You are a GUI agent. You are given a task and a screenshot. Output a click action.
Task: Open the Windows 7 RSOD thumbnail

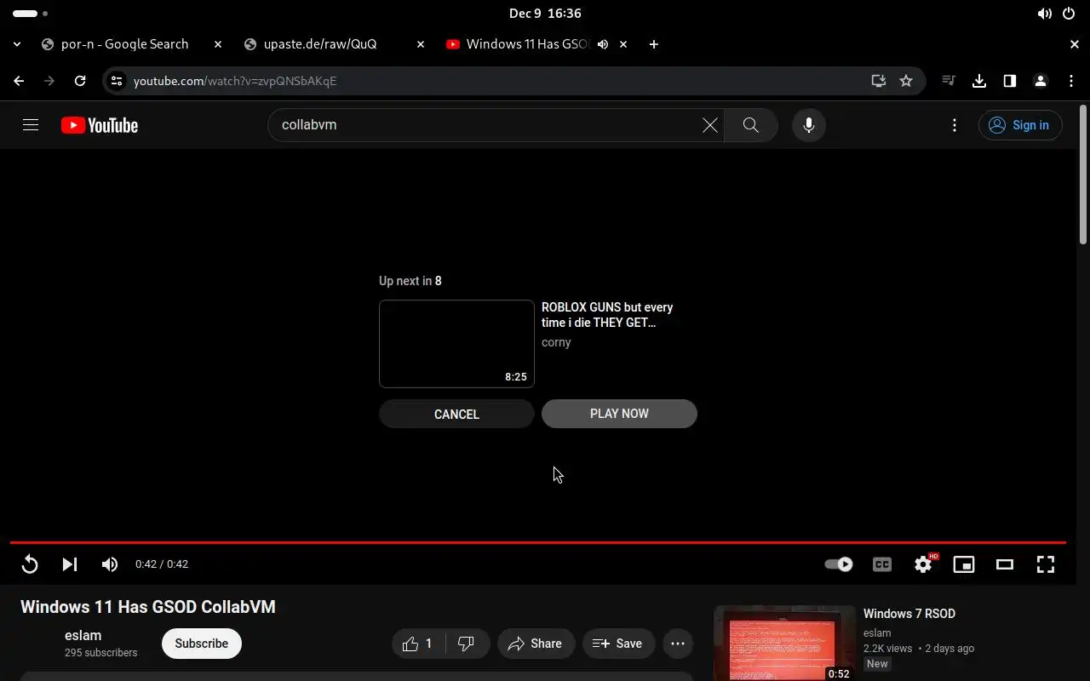784,643
